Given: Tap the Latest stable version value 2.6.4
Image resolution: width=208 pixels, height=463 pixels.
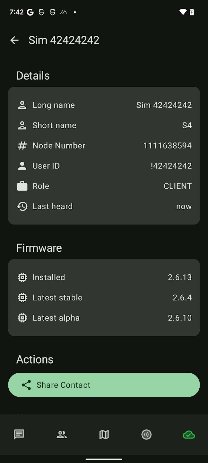Looking at the screenshot, I should [x=182, y=297].
